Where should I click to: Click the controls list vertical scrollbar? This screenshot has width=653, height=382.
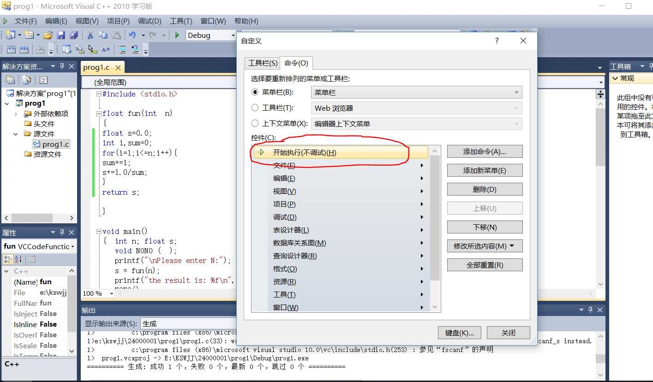(435, 228)
